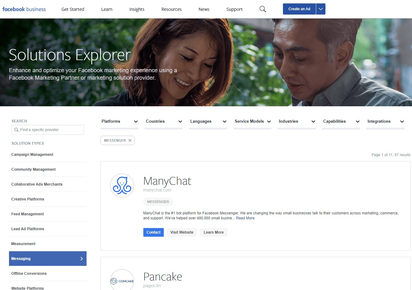Open the manychat.com link
This screenshot has width=412, height=290.
(157, 190)
